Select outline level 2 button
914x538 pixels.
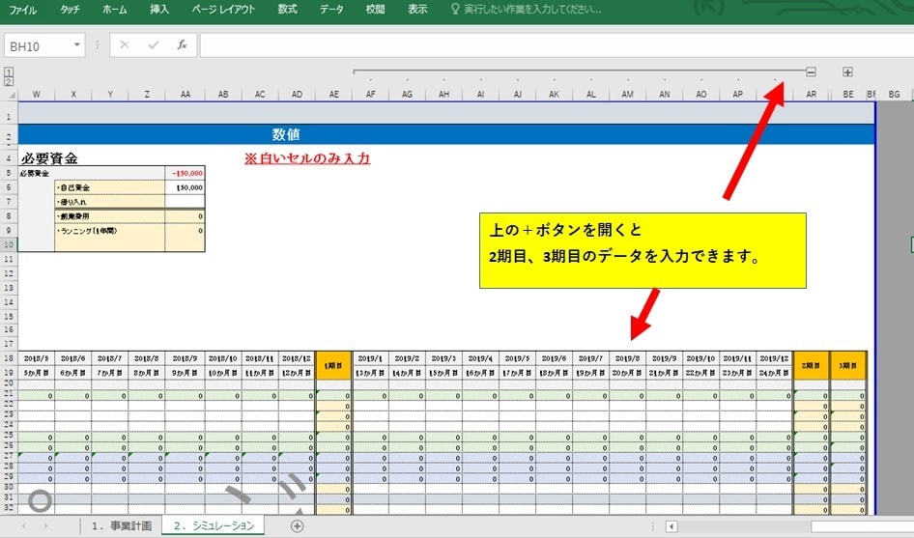coord(9,82)
